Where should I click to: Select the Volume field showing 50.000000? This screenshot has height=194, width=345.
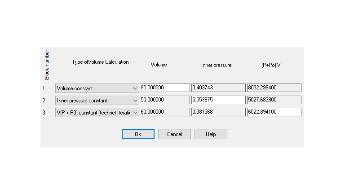click(x=165, y=100)
